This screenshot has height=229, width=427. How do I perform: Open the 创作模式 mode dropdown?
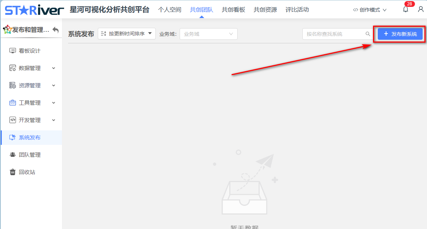pos(370,10)
